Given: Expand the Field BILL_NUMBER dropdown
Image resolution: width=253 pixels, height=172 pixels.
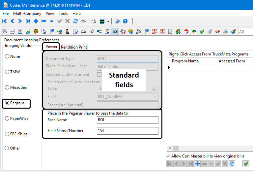Looking at the screenshot, I should 155,97.
